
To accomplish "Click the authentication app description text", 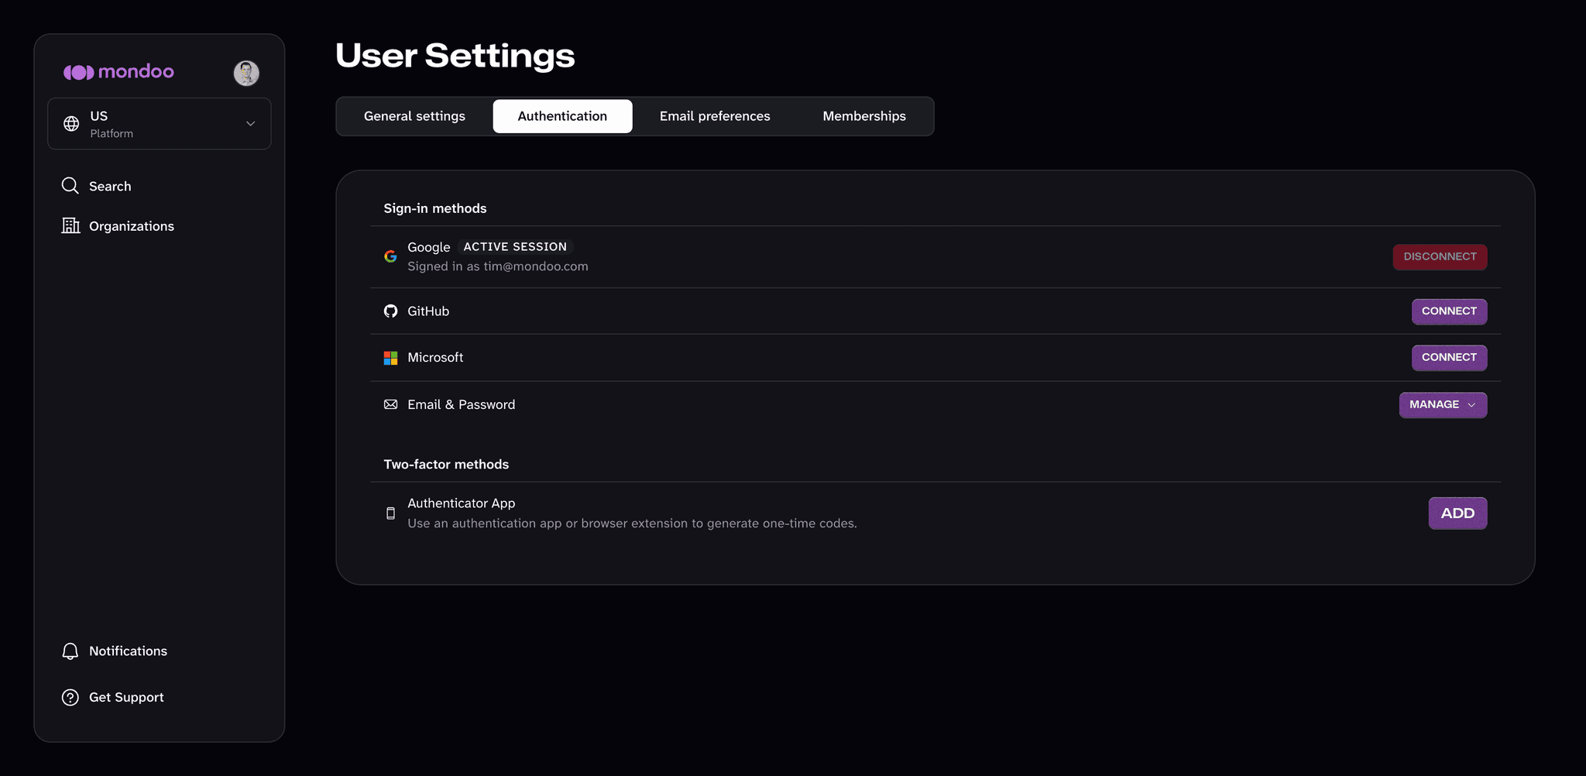I will (632, 524).
